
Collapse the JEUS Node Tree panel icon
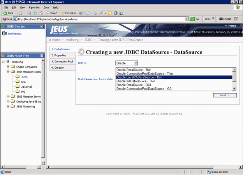click(x=42, y=55)
